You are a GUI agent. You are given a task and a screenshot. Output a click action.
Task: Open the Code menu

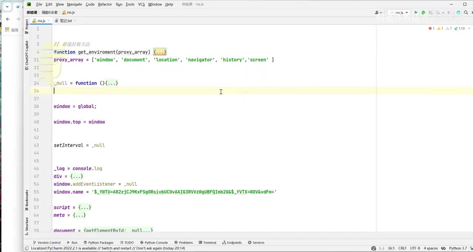[x=90, y=4]
